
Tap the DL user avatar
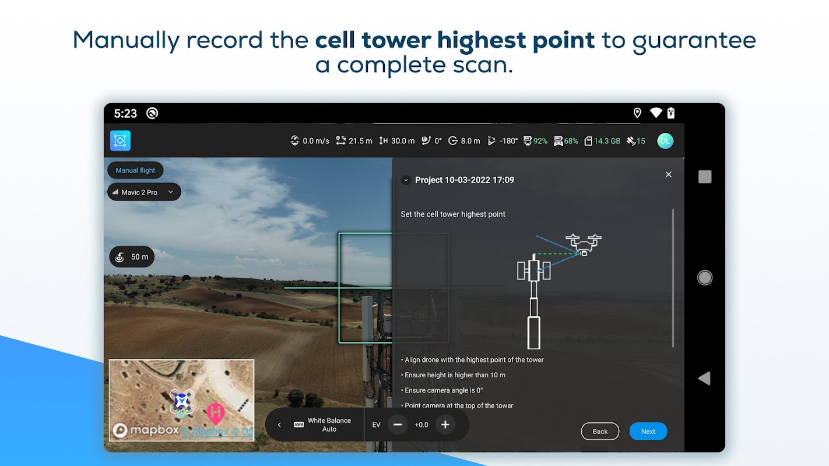click(665, 141)
